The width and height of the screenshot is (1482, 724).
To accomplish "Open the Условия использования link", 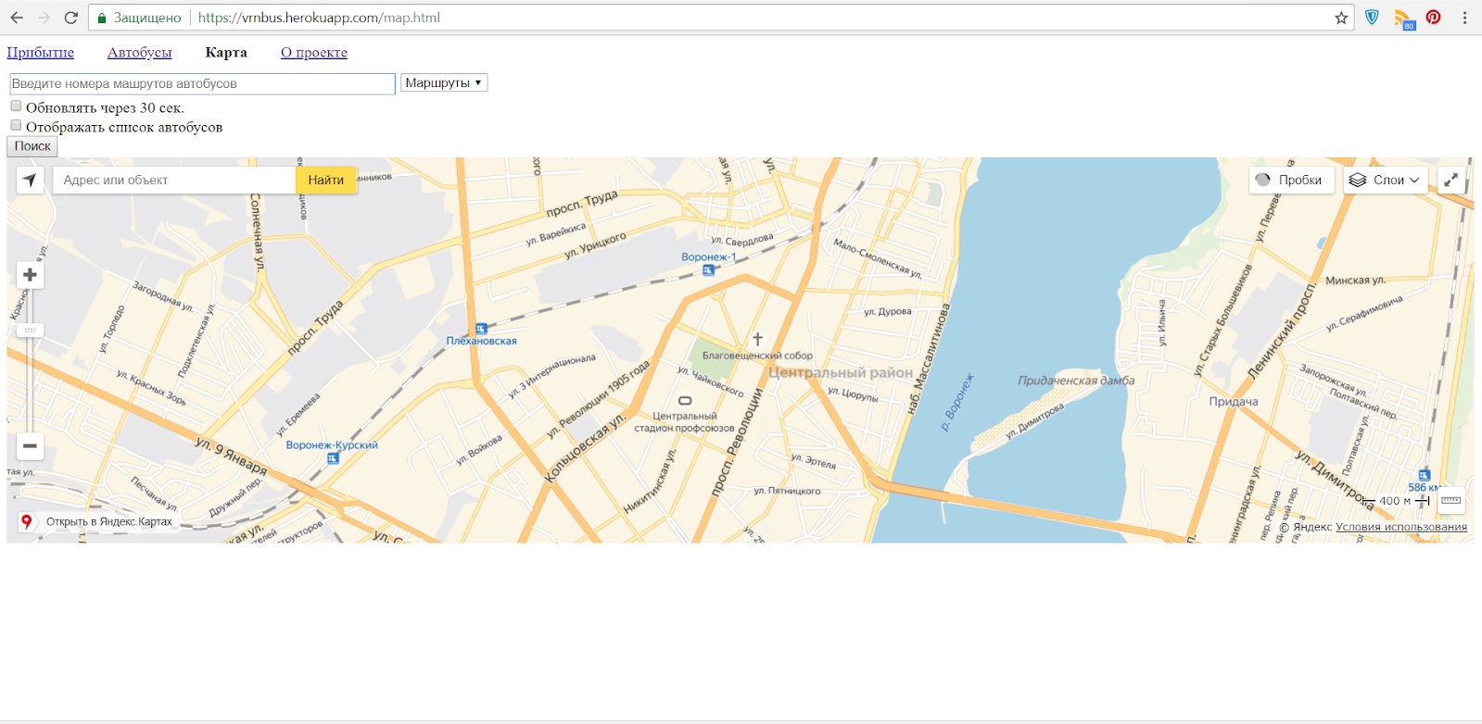I will (x=1401, y=527).
